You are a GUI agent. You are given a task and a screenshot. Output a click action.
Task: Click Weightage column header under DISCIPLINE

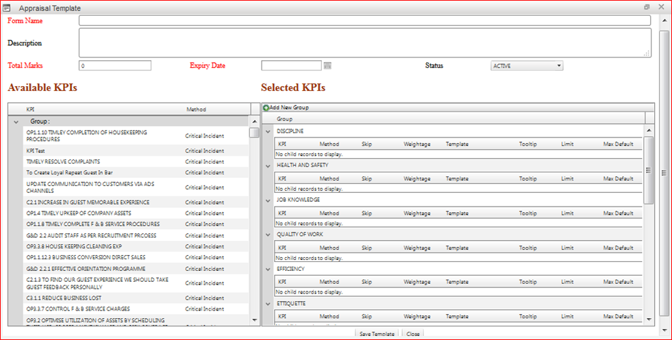point(416,144)
